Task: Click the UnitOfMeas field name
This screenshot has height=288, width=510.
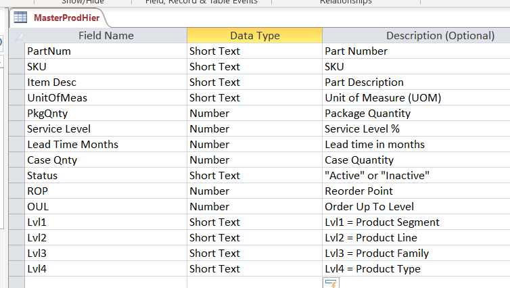Action: [106, 98]
